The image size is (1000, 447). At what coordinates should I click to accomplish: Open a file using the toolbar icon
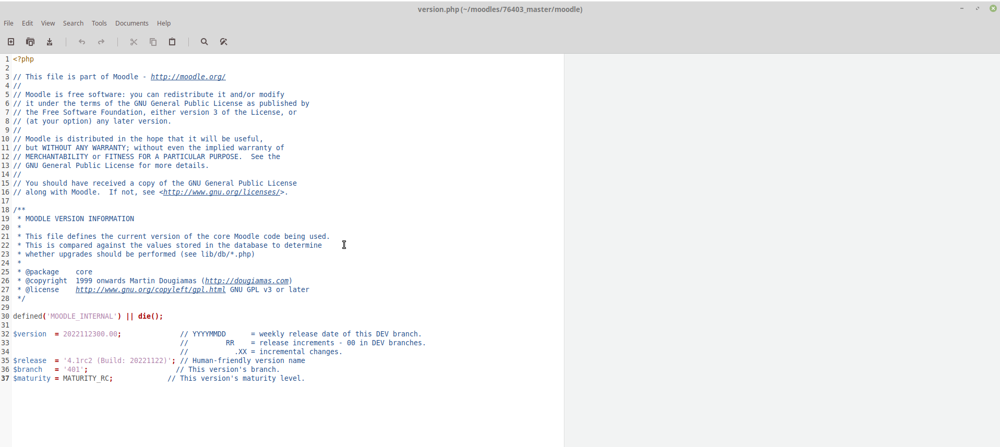tap(30, 42)
